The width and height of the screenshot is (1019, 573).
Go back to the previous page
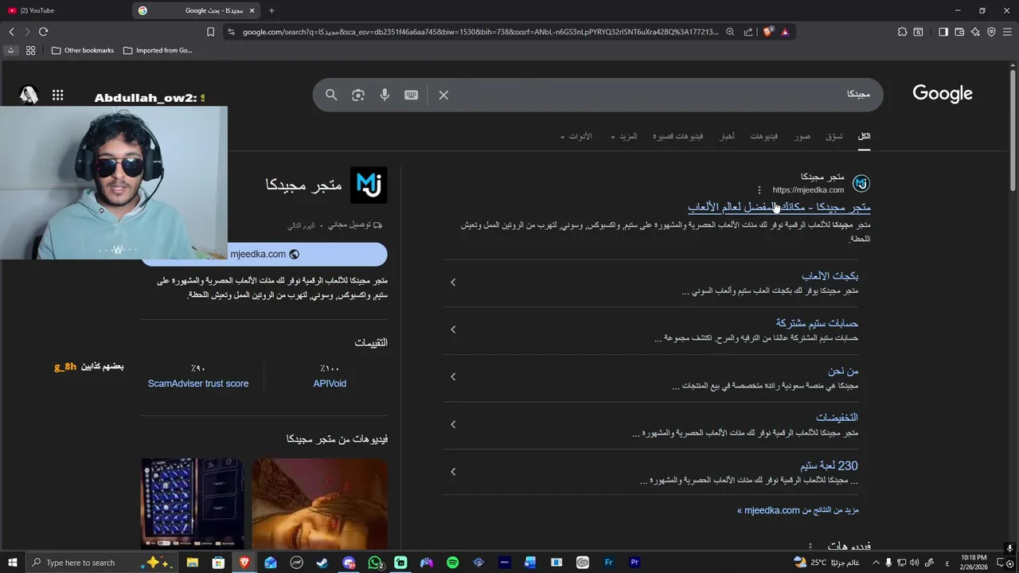[x=11, y=32]
